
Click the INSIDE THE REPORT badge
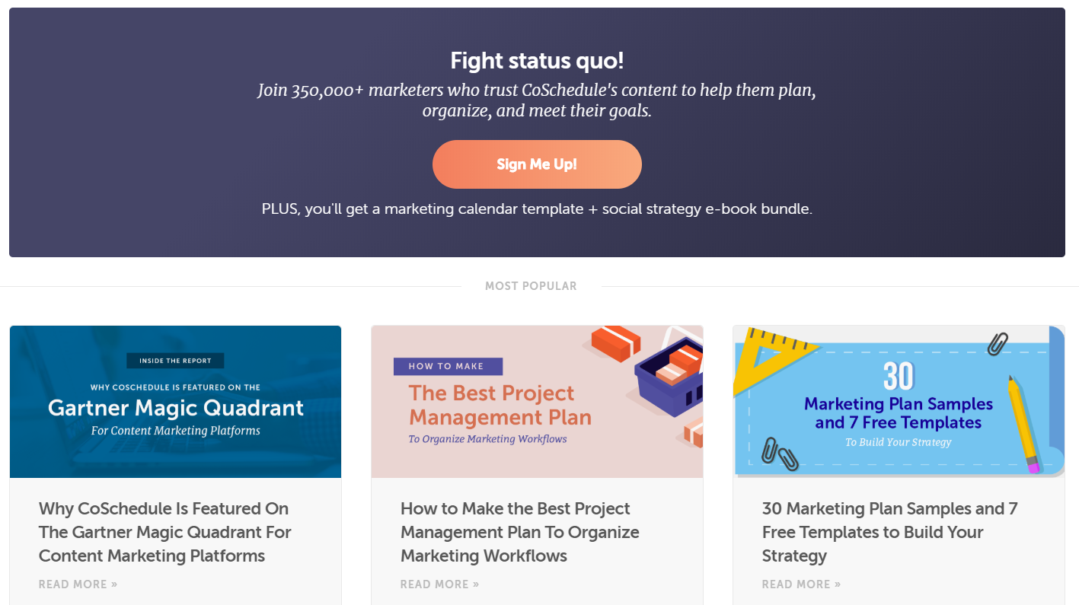175,361
